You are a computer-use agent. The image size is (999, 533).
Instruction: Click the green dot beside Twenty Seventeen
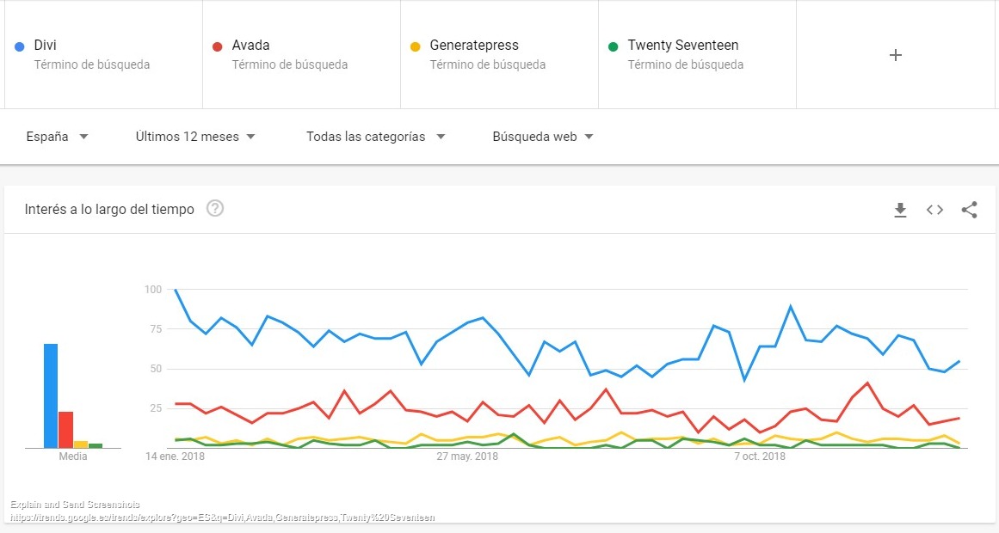pyautogui.click(x=614, y=46)
